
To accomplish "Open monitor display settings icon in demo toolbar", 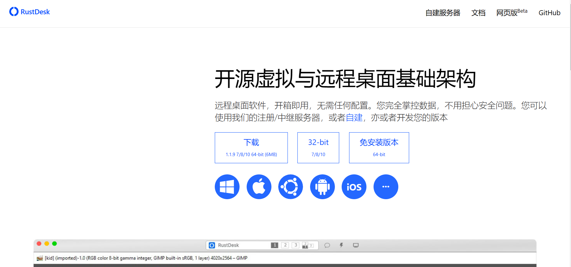I will click(x=356, y=245).
